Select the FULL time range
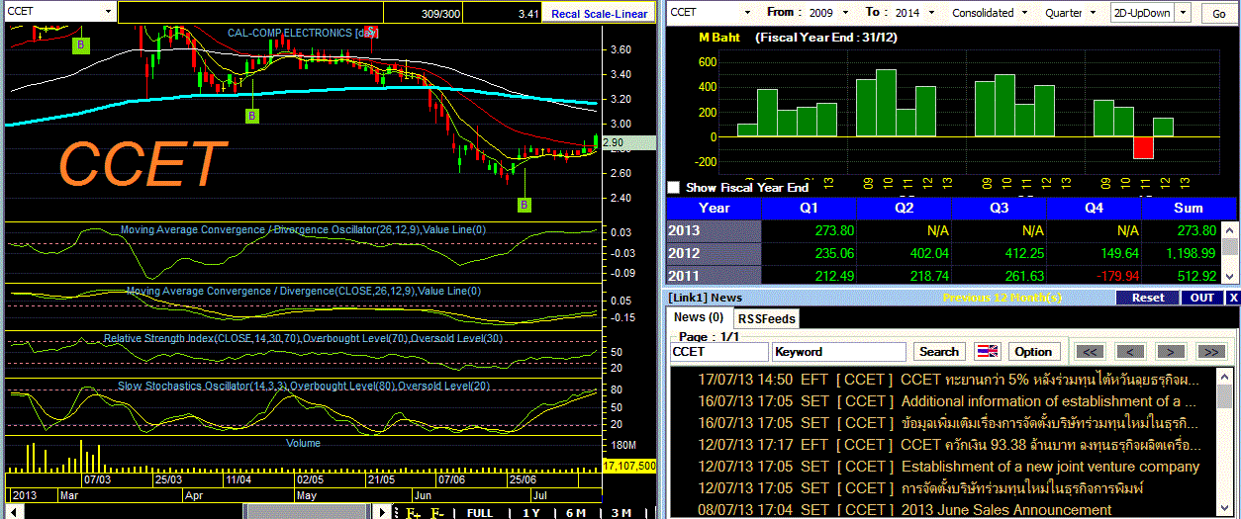The height and width of the screenshot is (519, 1241). 480,512
